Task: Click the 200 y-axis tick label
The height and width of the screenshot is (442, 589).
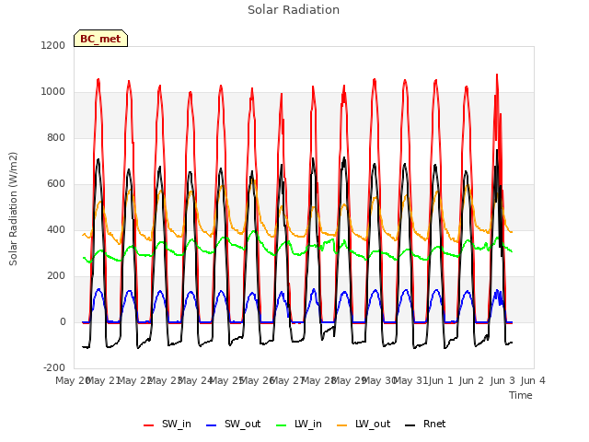Action: [56, 276]
